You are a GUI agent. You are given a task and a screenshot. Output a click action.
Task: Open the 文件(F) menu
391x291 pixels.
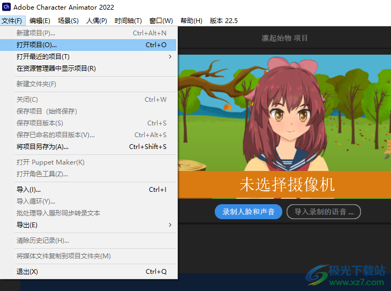[12, 21]
